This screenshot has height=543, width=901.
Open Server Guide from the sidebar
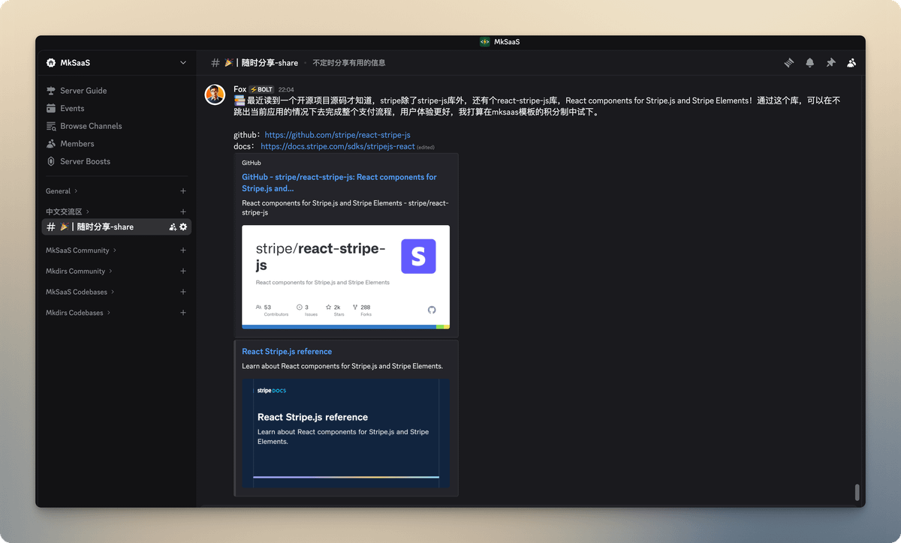pos(83,91)
